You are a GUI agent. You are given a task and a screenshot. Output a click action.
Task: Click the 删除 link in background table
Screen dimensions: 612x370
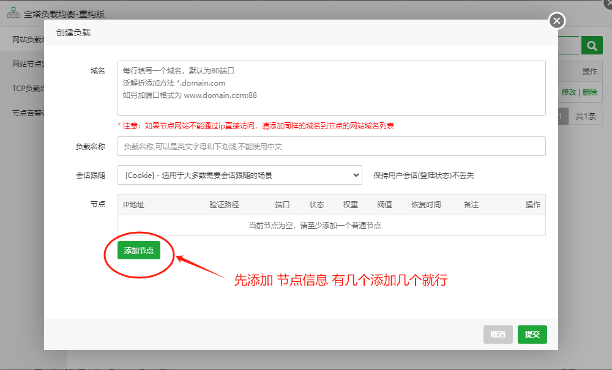click(x=590, y=92)
